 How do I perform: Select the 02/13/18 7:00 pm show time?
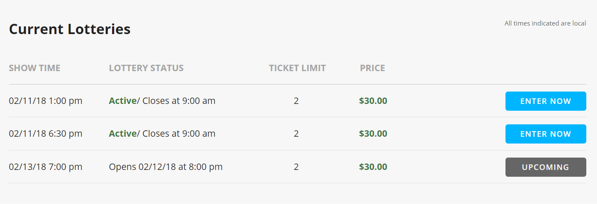[x=46, y=167]
